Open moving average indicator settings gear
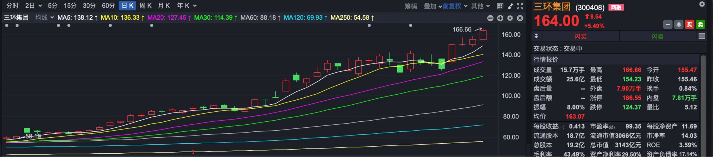Image resolution: width=713 pixels, height=157 pixels. (510, 18)
